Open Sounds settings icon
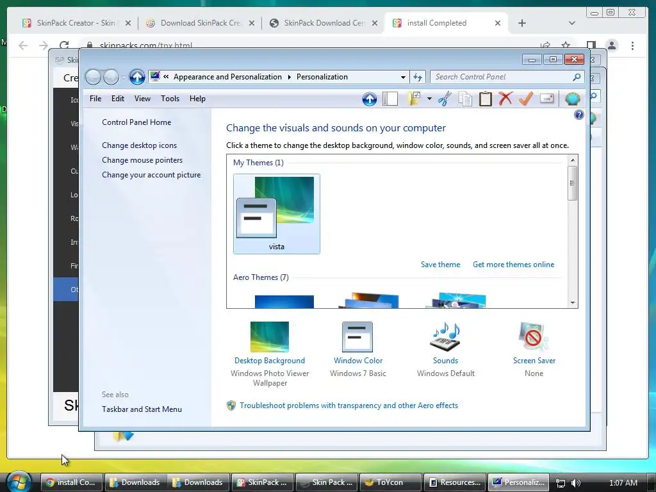 click(x=445, y=337)
